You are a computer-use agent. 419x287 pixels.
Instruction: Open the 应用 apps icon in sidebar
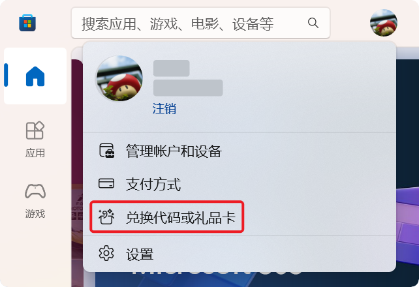[35, 130]
